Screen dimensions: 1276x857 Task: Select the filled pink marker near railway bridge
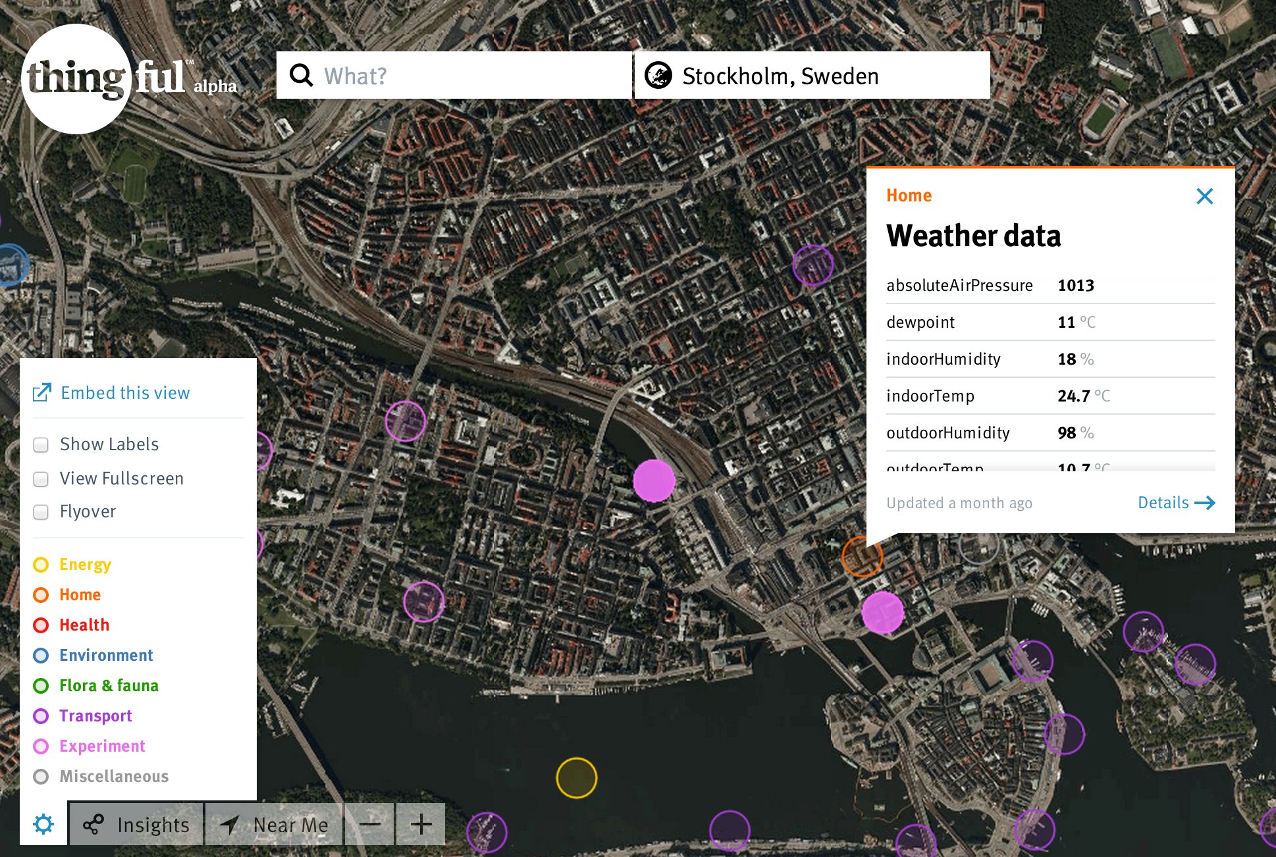(x=654, y=481)
